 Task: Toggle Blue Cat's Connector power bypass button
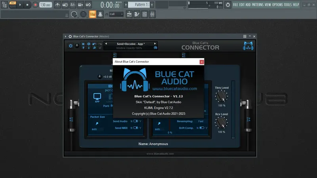[71, 46]
